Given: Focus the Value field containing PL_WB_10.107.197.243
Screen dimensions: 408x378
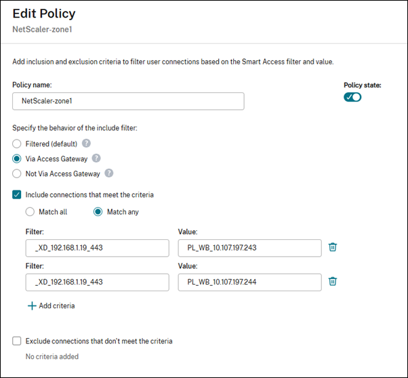Looking at the screenshot, I should pyautogui.click(x=249, y=248).
